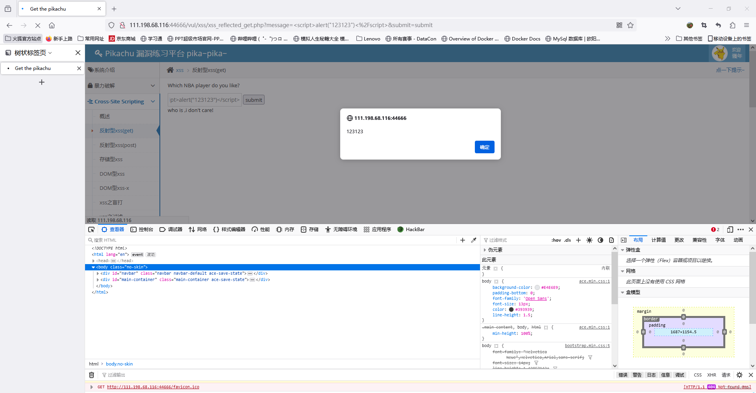756x393 pixels.
Task: Toggle :hov pseudo-class panel
Action: (556, 240)
